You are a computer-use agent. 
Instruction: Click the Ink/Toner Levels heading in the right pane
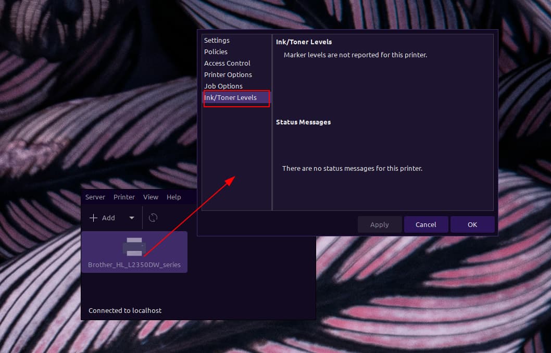click(304, 42)
